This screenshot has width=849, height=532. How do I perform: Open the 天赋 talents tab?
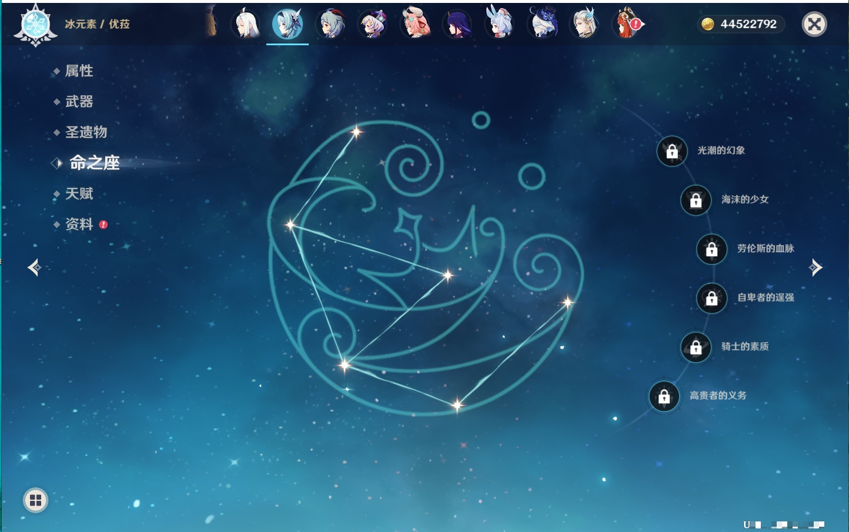[x=79, y=193]
